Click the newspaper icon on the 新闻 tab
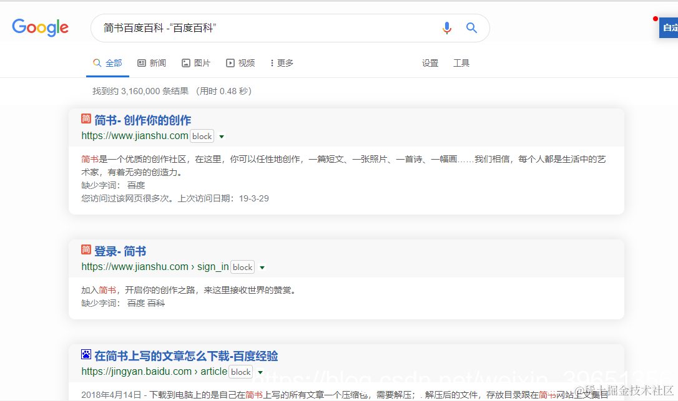Image resolution: width=678 pixels, height=401 pixels. [140, 62]
